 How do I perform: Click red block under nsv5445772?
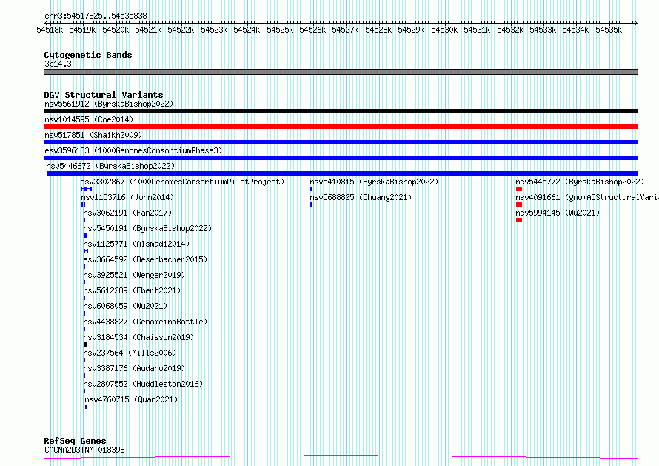518,189
